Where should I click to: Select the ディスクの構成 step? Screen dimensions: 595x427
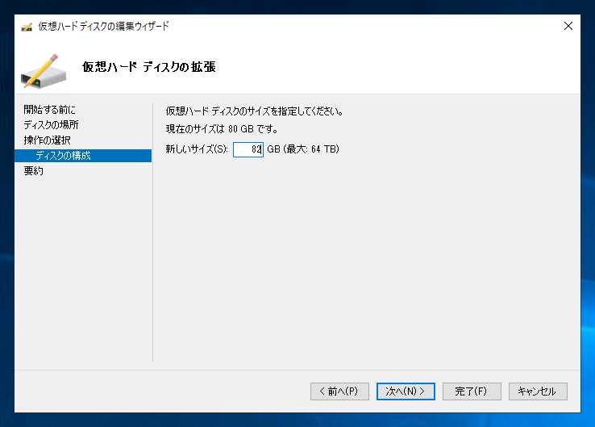[x=83, y=156]
